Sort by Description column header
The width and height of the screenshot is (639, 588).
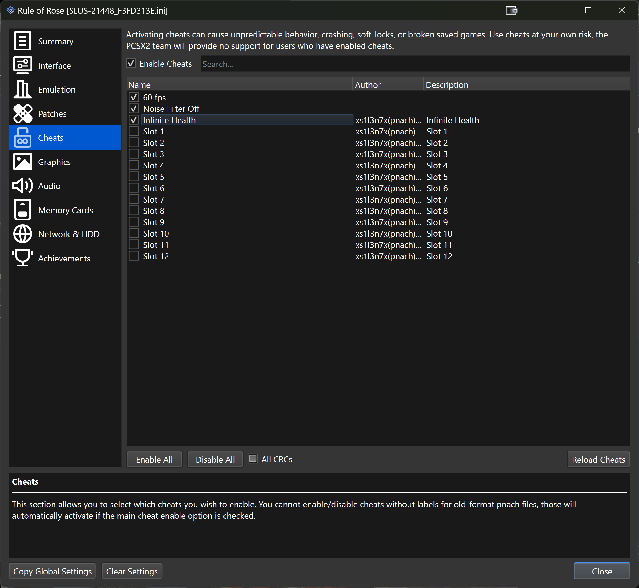pyautogui.click(x=526, y=85)
